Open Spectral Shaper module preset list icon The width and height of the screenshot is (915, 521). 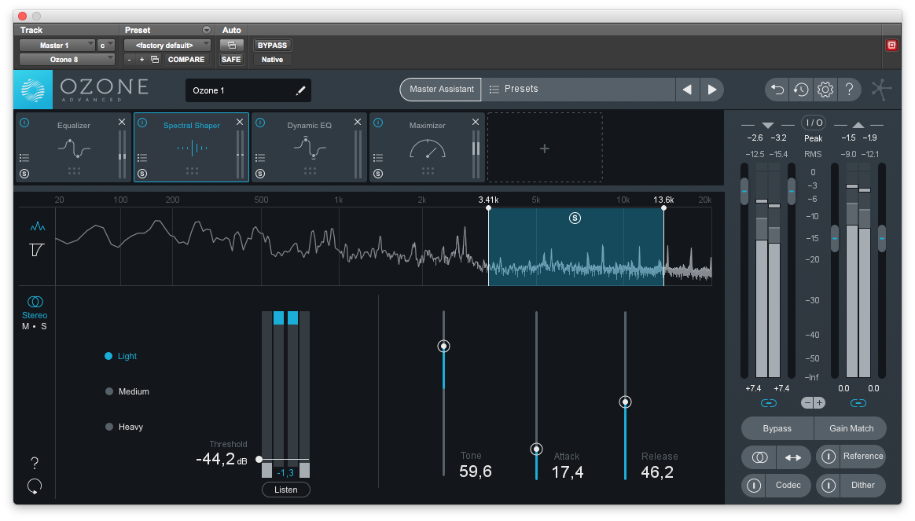[142, 157]
